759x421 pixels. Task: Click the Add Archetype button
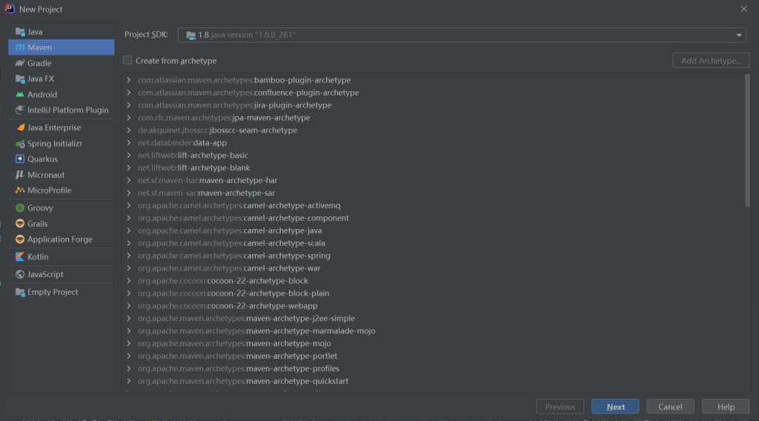click(711, 61)
